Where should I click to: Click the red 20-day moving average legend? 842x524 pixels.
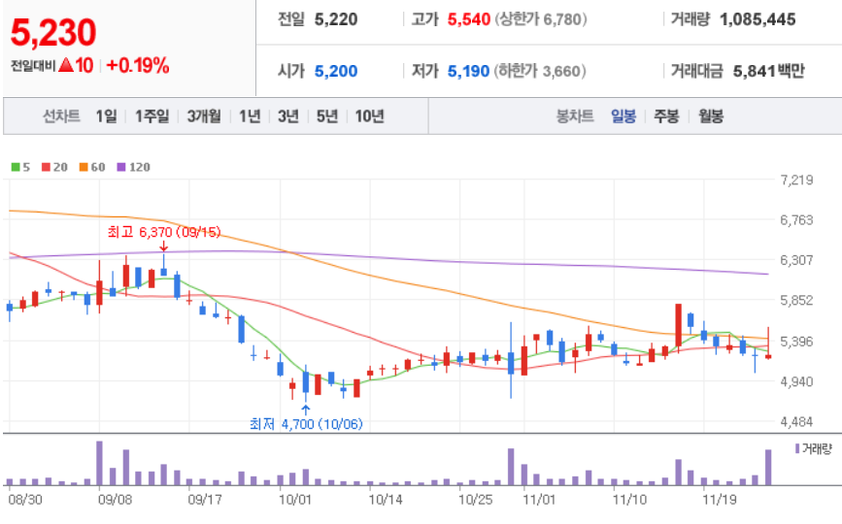54,167
